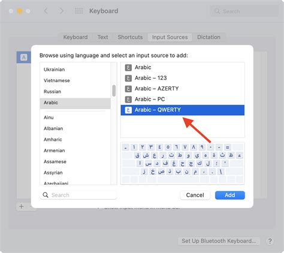Click the System Preferences search field
This screenshot has height=253, width=284.
click(x=244, y=11)
